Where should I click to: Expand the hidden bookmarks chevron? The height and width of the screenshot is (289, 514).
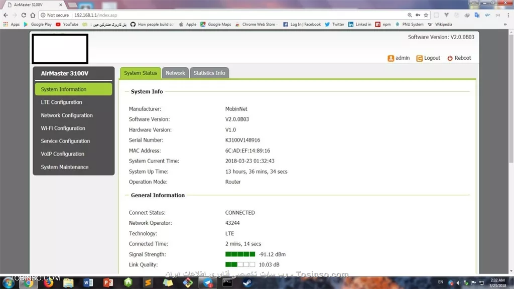coord(505,24)
